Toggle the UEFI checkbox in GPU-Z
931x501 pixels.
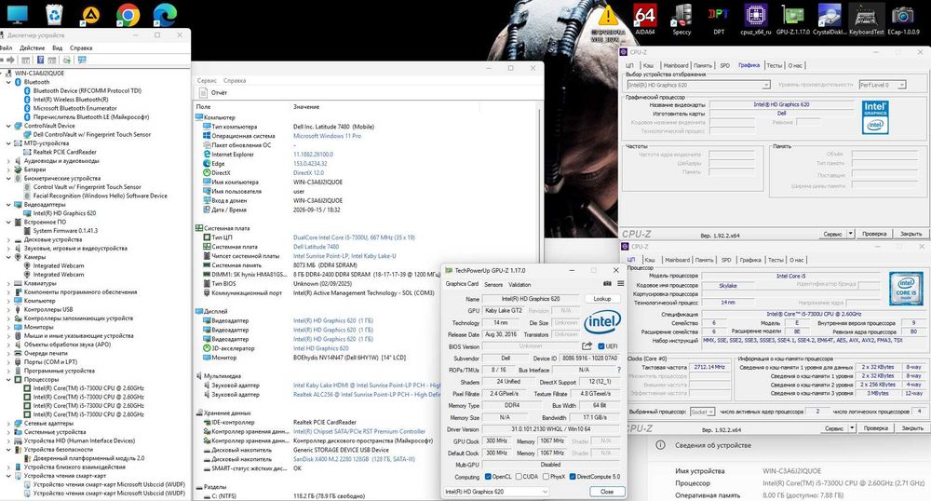pyautogui.click(x=600, y=346)
